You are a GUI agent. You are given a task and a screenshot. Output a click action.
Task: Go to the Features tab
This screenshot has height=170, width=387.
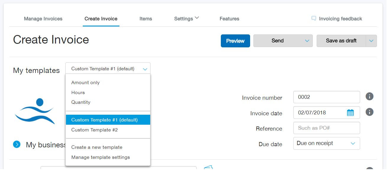pos(229,19)
